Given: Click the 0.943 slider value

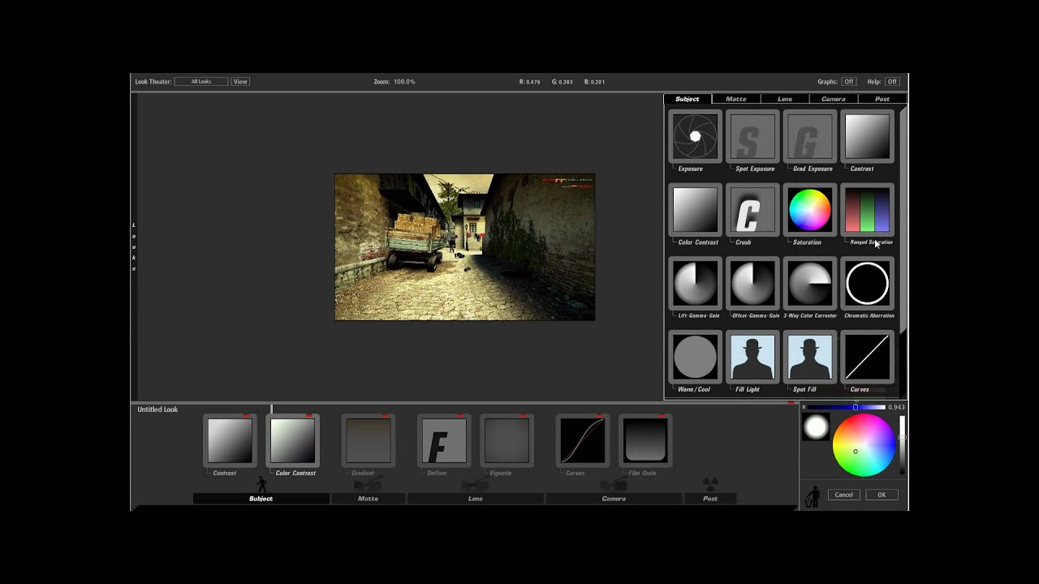Looking at the screenshot, I should [896, 407].
